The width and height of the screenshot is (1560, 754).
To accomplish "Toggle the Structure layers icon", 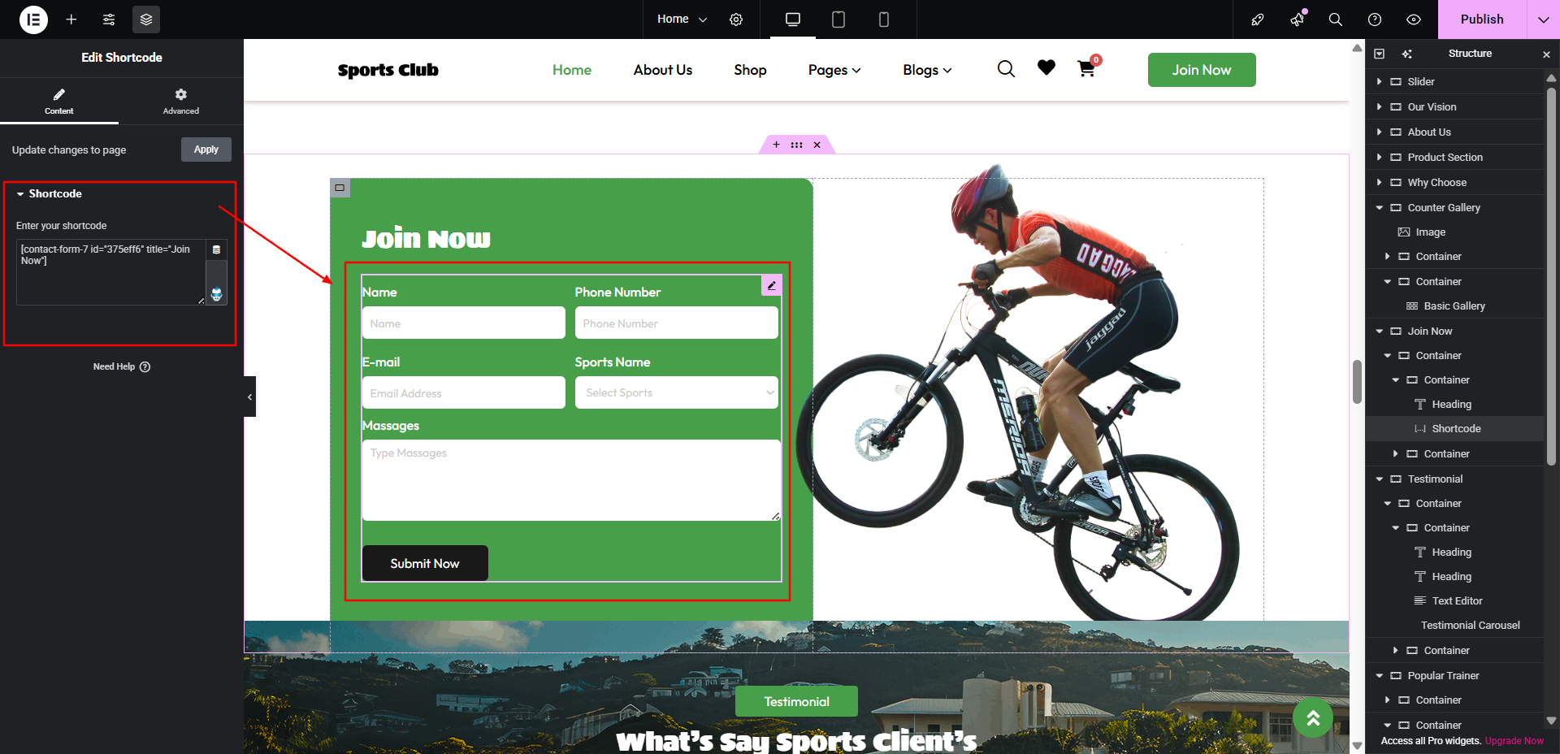I will pyautogui.click(x=146, y=19).
